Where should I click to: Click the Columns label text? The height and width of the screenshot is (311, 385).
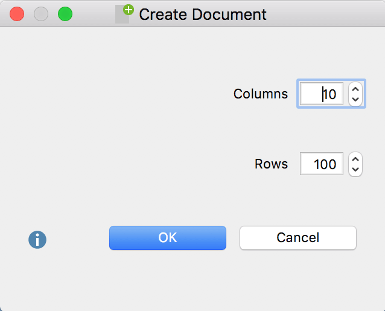coord(261,94)
